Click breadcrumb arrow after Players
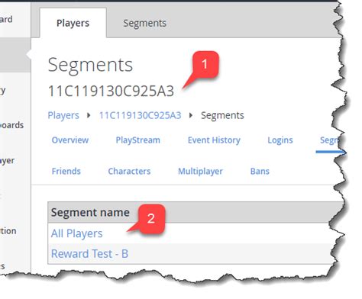The width and height of the screenshot is (362, 299). pyautogui.click(x=89, y=115)
